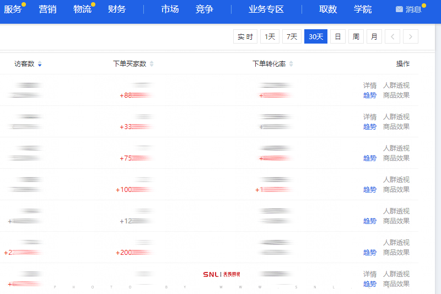Image resolution: width=441 pixels, height=294 pixels.
Task: Select the 1天 time range
Action: [x=270, y=36]
